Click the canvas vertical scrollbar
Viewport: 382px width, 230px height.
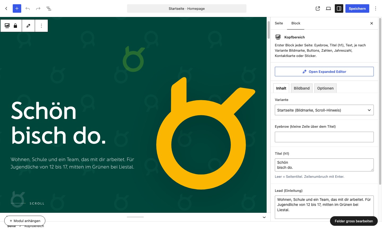[268, 30]
